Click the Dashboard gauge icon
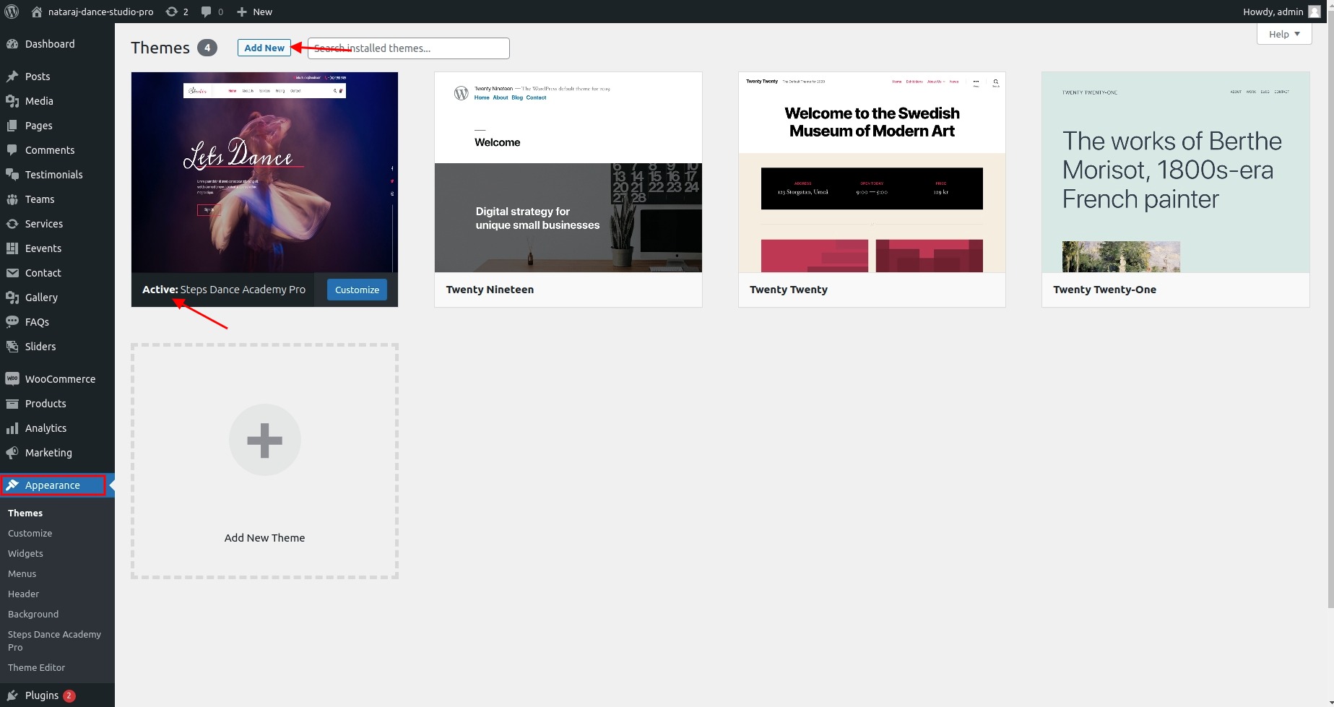 (x=12, y=44)
